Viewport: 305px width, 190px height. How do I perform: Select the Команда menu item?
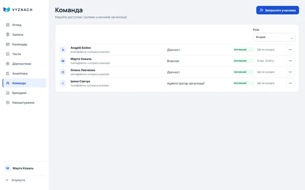tap(25, 83)
